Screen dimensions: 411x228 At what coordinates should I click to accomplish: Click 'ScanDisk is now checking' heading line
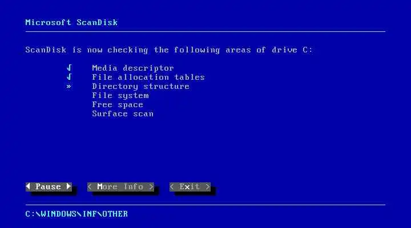point(169,50)
